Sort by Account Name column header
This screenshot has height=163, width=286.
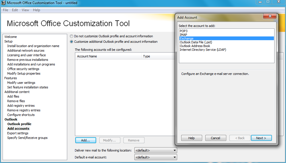point(108,56)
